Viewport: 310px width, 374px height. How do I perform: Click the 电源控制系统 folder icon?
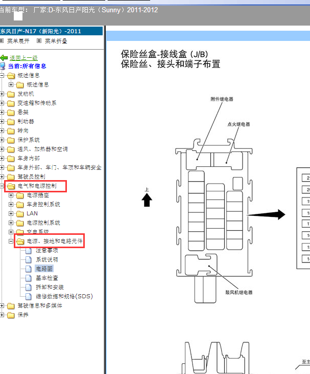click(20, 223)
